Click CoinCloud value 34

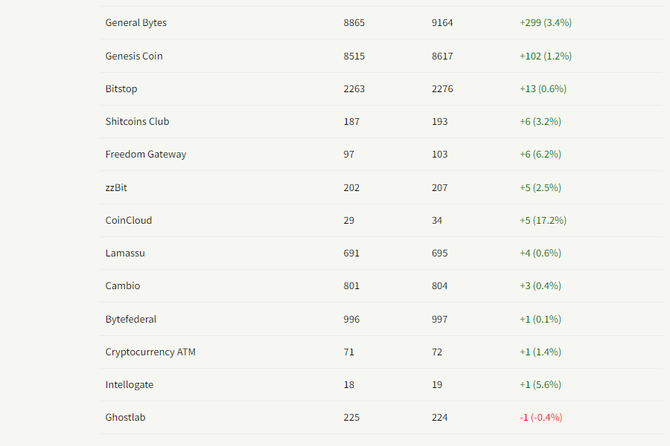click(437, 220)
